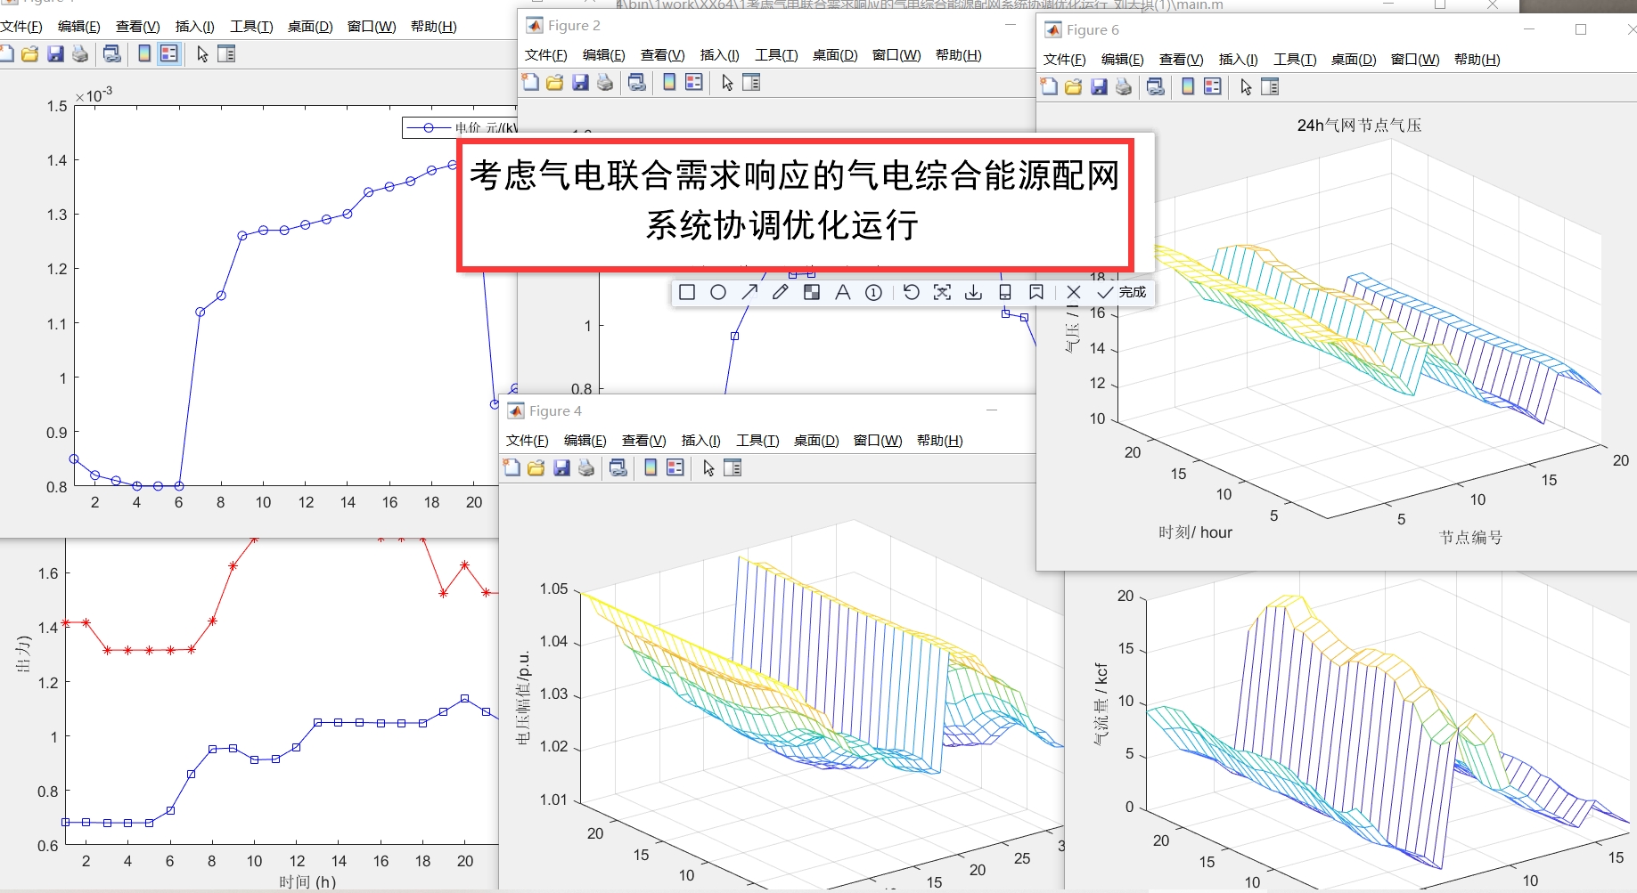Print Figure 4 using the printer icon
This screenshot has width=1637, height=893.
point(586,468)
